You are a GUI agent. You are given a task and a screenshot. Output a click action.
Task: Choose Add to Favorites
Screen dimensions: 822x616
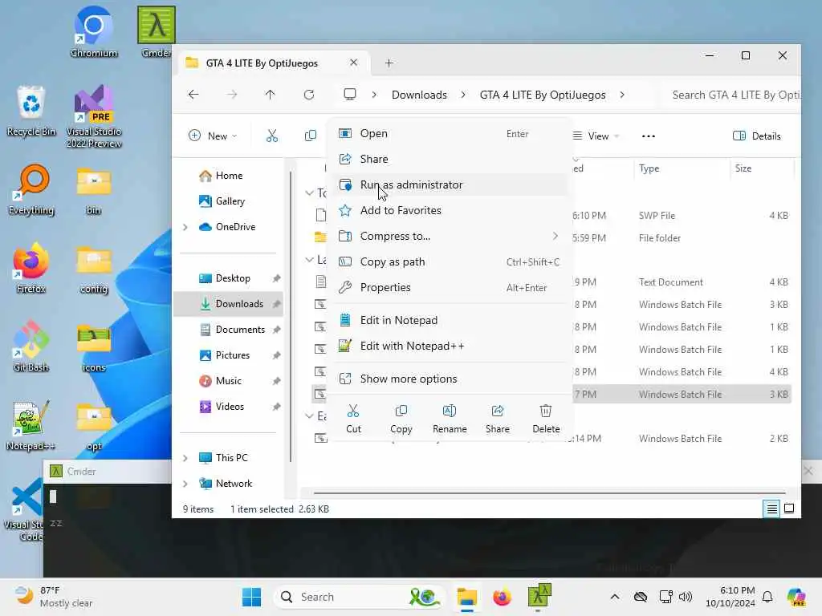pos(449,211)
